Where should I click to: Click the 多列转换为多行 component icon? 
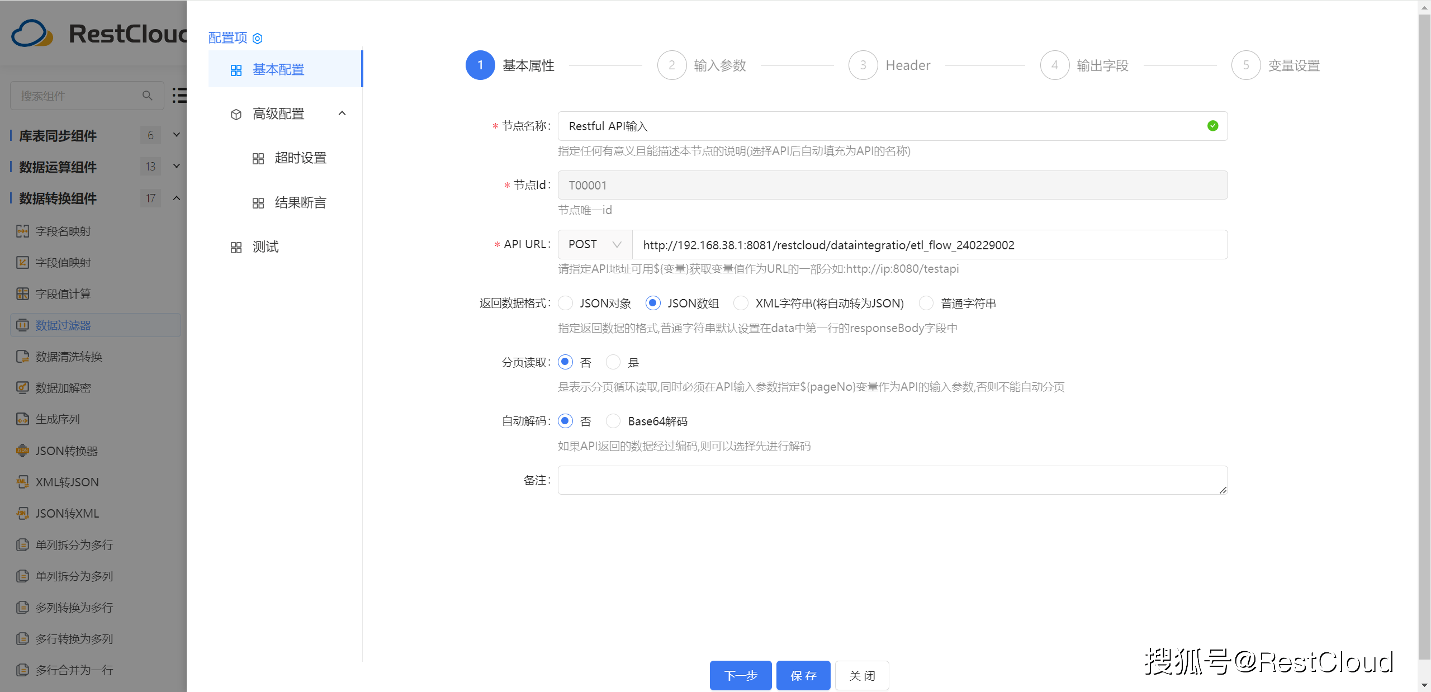point(22,607)
